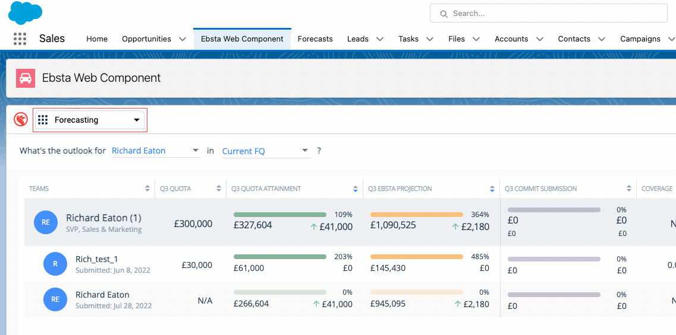Expand the Opportunities tab chevron menu
Image resolution: width=676 pixels, height=335 pixels.
(x=183, y=39)
